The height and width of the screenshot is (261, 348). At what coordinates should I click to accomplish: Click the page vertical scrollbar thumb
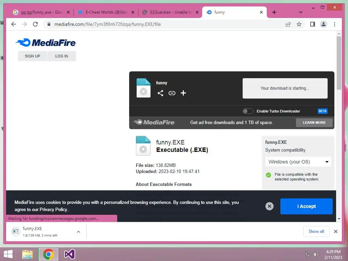339,63
